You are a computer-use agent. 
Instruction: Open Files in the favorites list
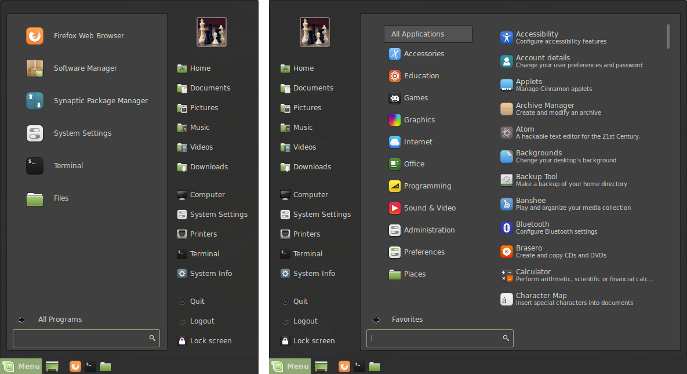point(61,198)
